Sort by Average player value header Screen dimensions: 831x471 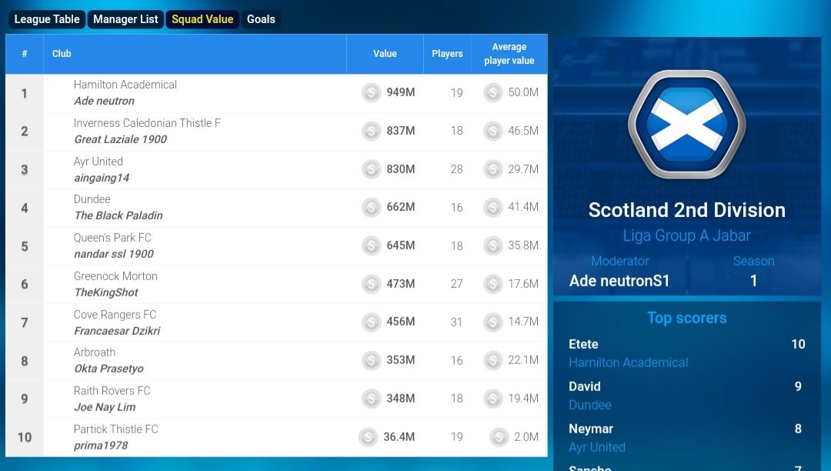click(509, 54)
